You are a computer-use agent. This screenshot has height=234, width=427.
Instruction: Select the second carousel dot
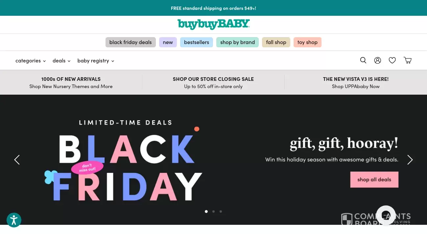pos(214,211)
